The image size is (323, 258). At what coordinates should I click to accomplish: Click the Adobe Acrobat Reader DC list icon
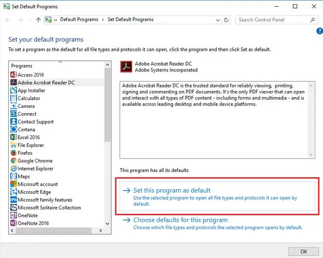point(13,82)
